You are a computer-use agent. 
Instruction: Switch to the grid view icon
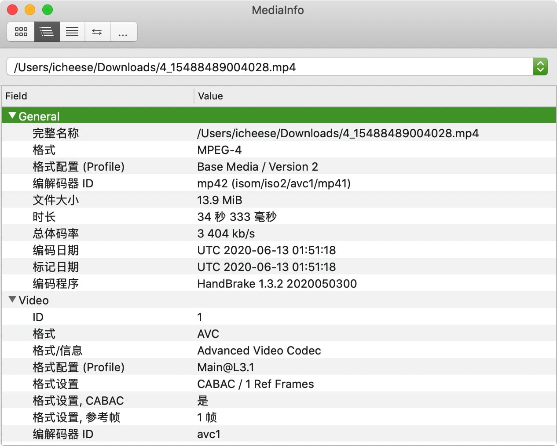tap(21, 32)
